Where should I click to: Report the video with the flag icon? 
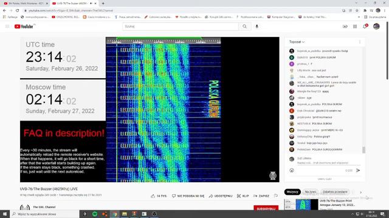click(276, 196)
